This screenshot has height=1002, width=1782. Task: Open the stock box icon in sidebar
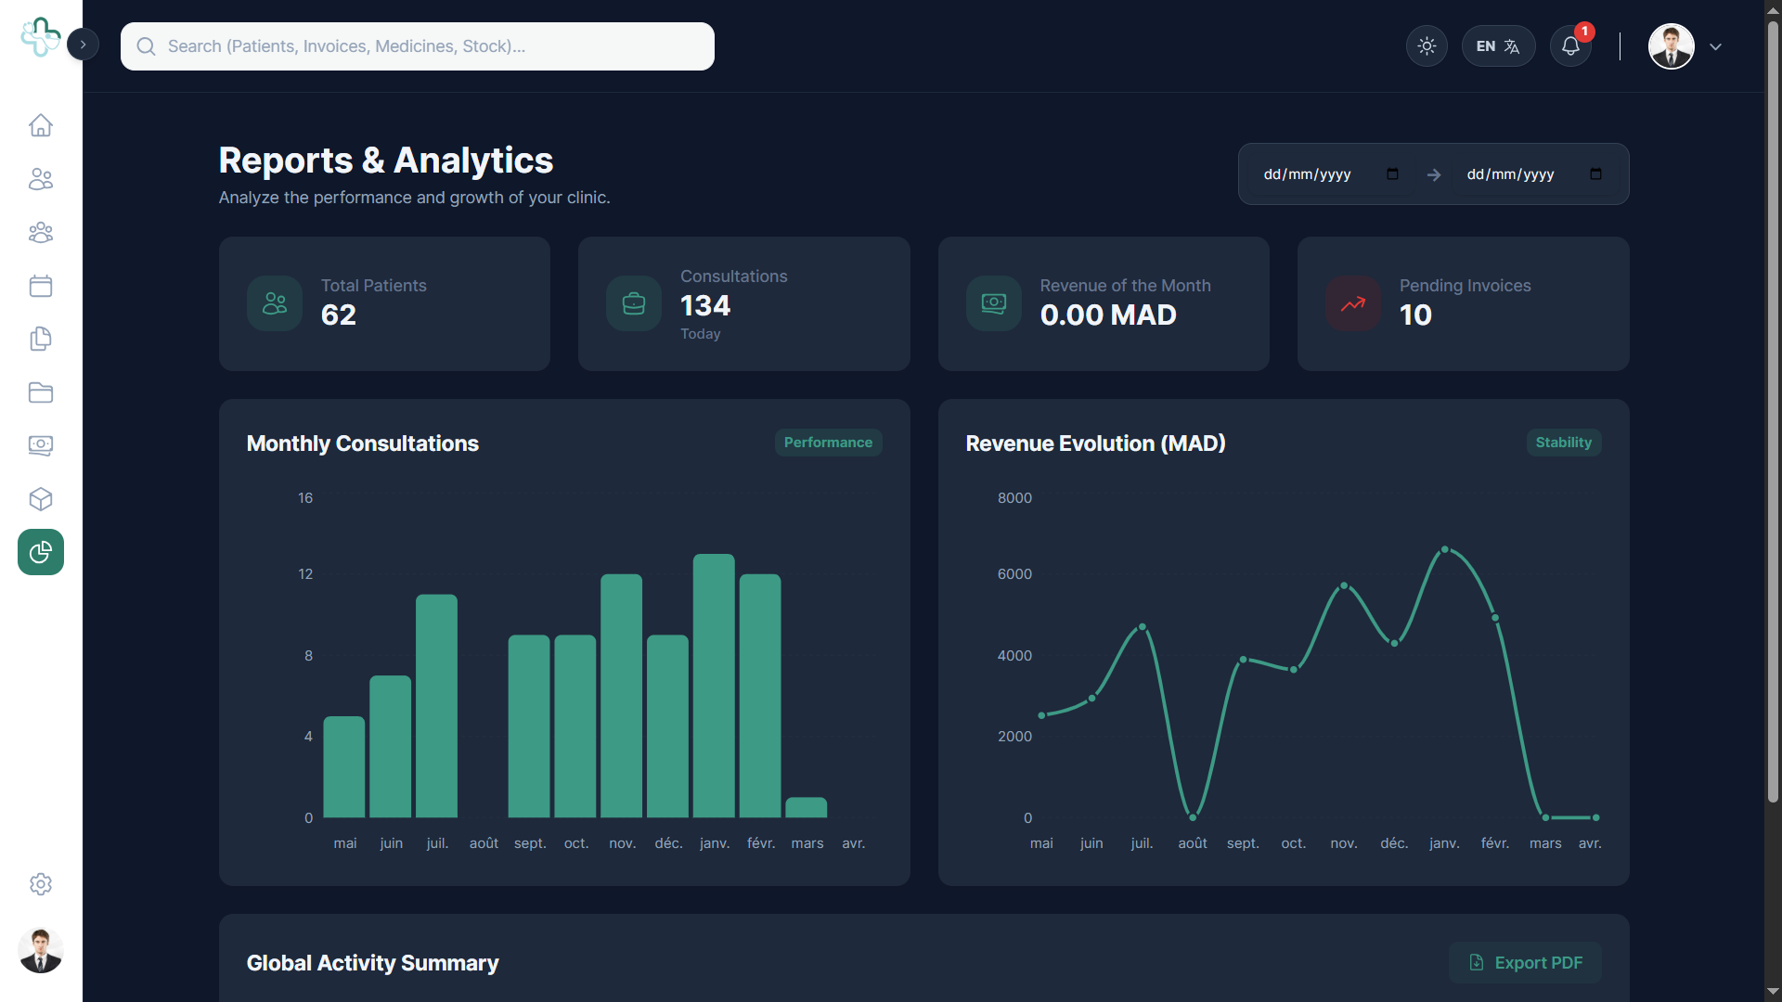[41, 499]
